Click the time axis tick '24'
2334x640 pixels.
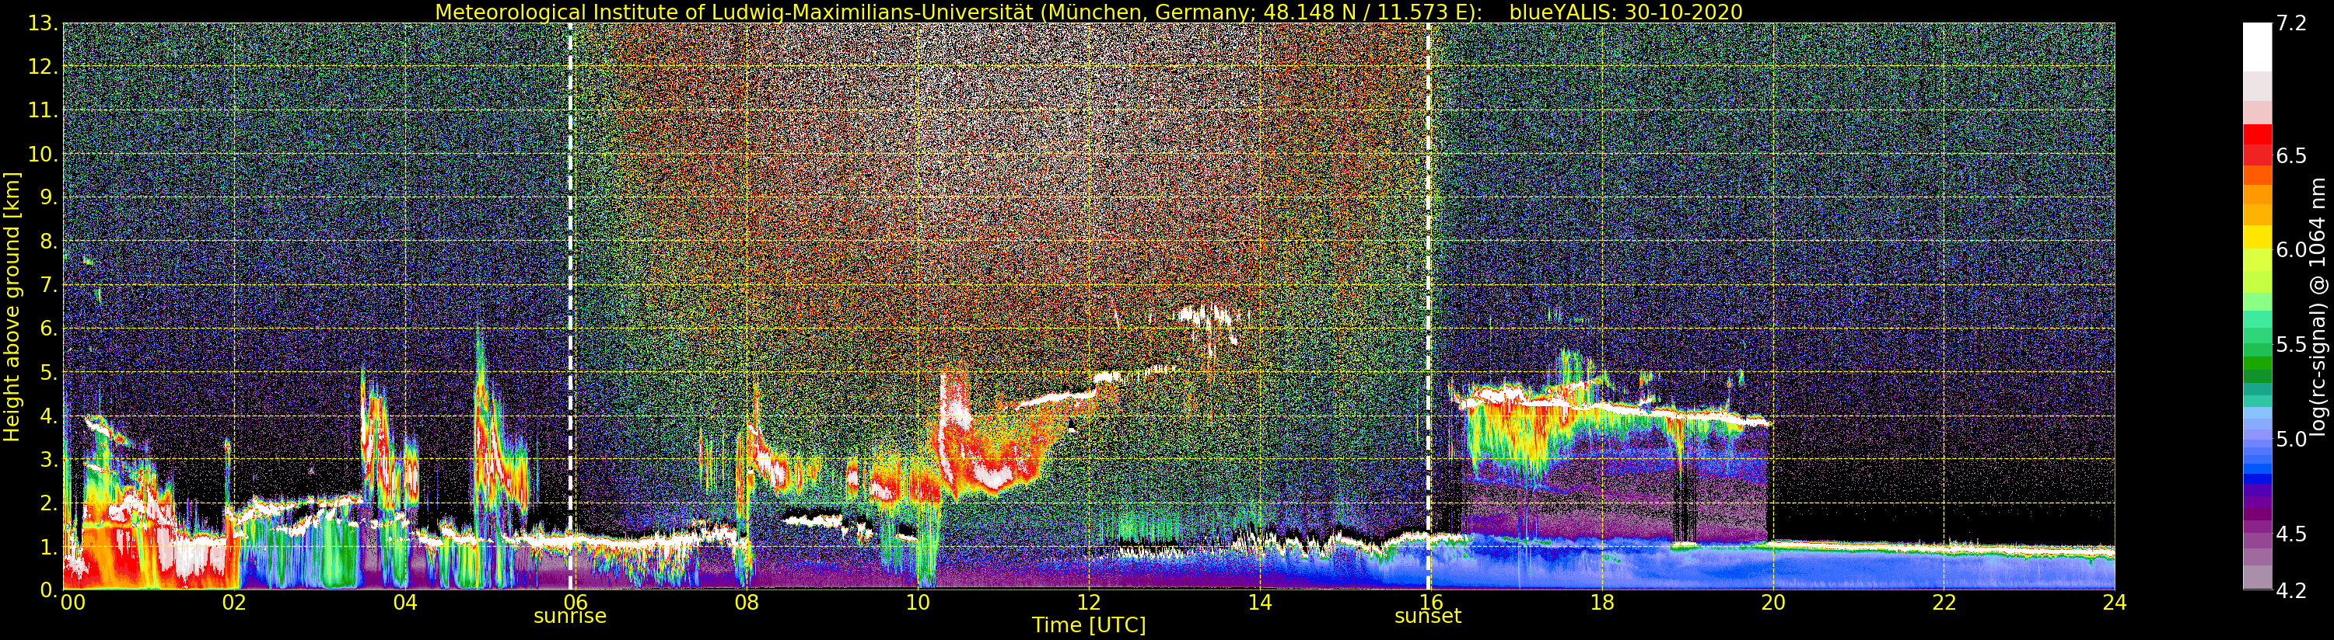click(x=2115, y=602)
